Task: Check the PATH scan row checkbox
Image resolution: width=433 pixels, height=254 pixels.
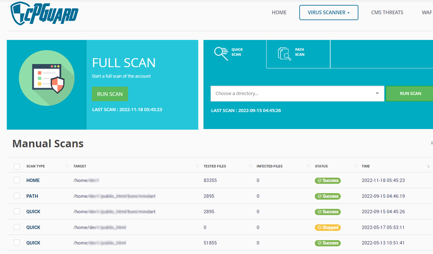Action: point(17,196)
